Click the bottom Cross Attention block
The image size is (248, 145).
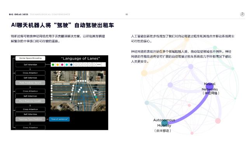click(x=30, y=128)
